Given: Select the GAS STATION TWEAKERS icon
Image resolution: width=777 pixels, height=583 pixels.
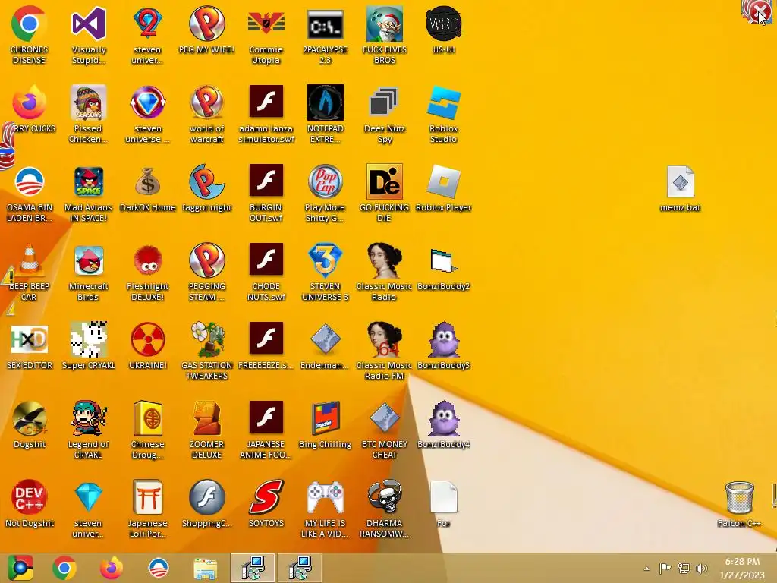Looking at the screenshot, I should point(206,339).
